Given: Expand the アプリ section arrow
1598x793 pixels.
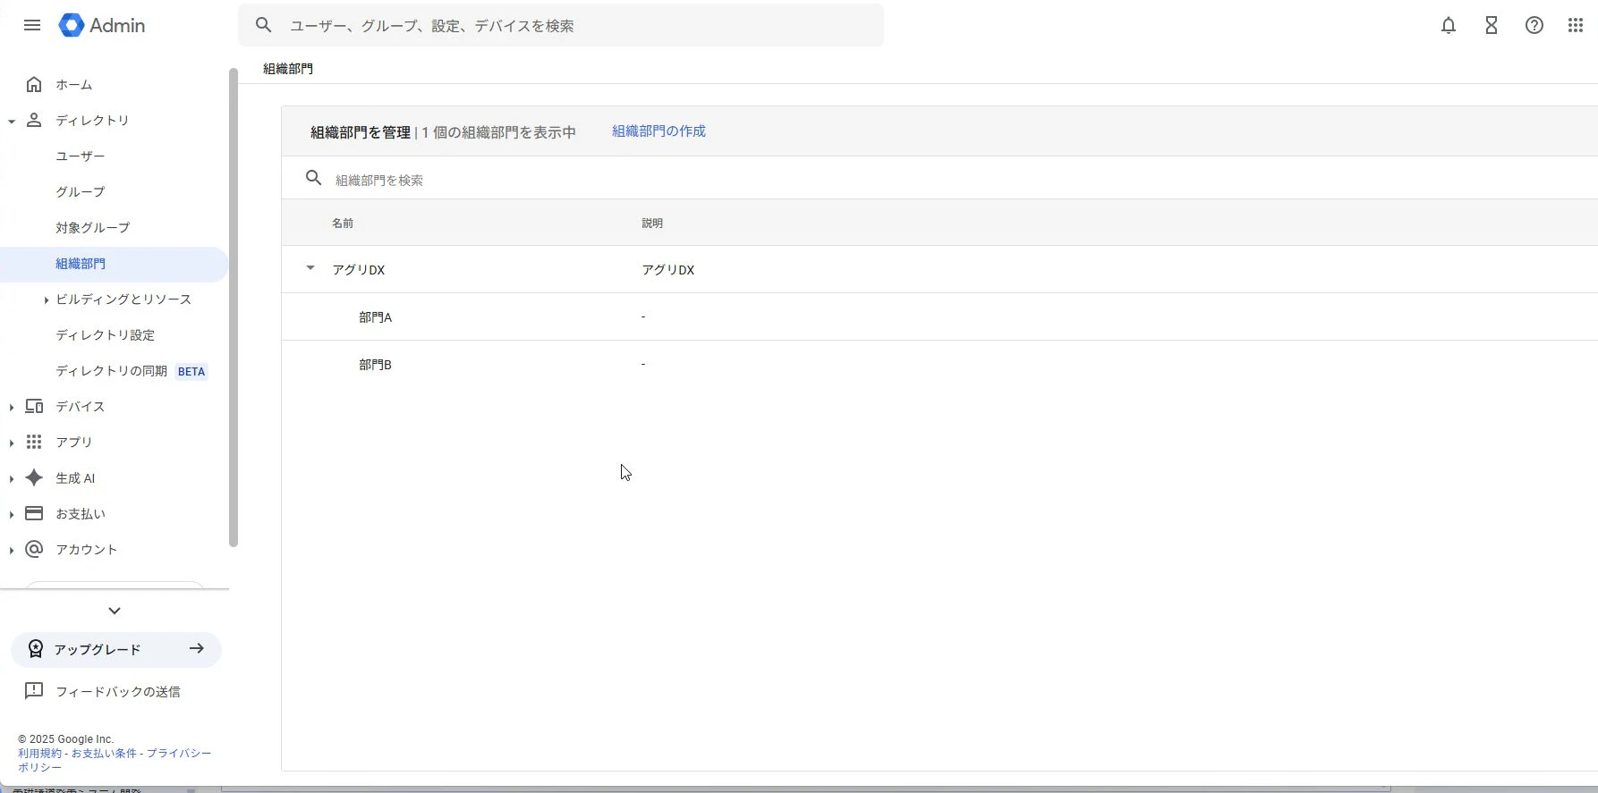Looking at the screenshot, I should pos(12,443).
